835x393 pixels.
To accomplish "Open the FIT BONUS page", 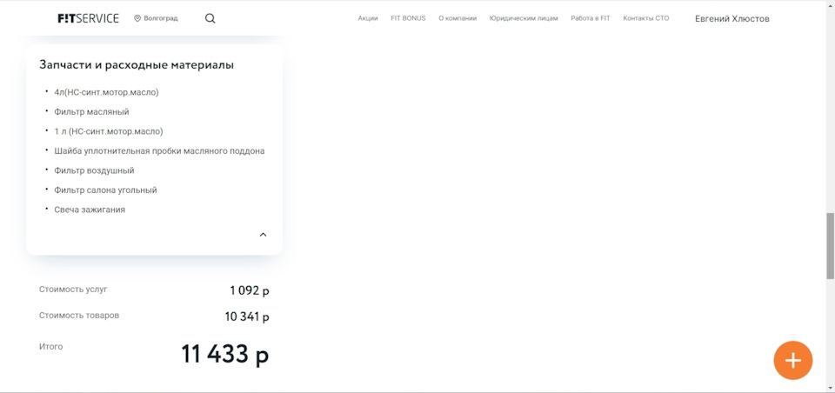I will tap(408, 18).
